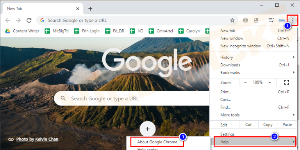300x150 pixels.
Task: Open the FrIn Login bookmark
Action: tap(87, 31)
